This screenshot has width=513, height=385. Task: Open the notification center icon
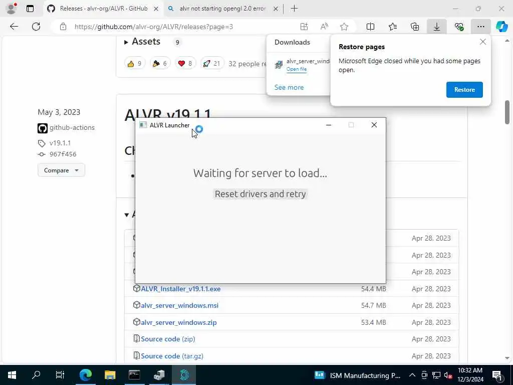click(x=497, y=375)
